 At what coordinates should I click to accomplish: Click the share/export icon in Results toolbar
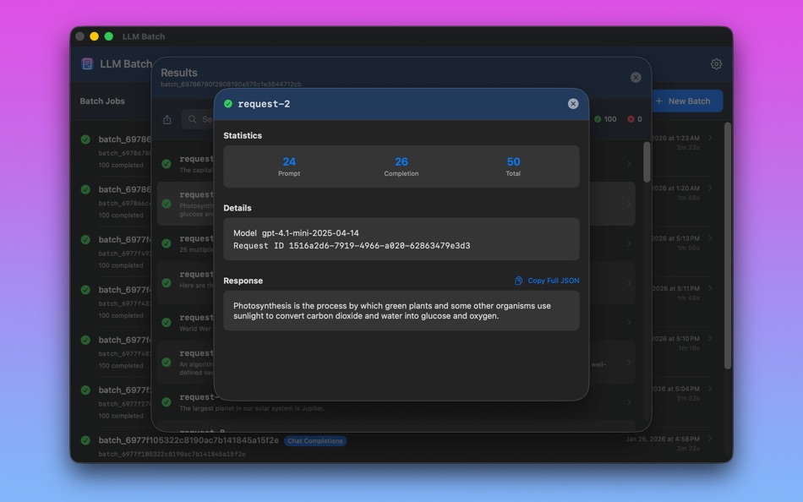pyautogui.click(x=167, y=119)
